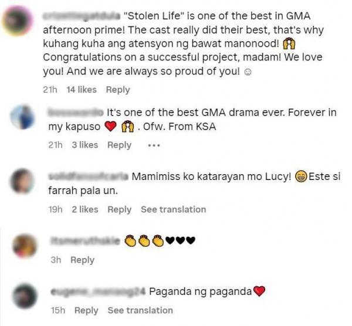Viewport: 352px width, 326px height.
Task: Reply to the best GMA drama comment
Action: 120,145
